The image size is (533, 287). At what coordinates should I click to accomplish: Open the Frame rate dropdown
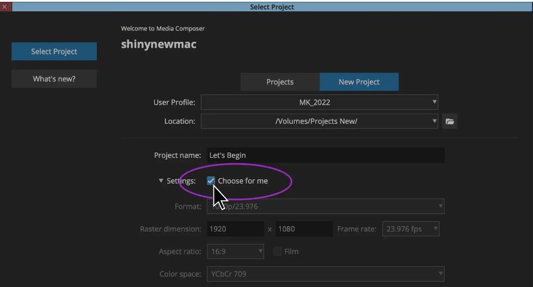[x=411, y=229]
